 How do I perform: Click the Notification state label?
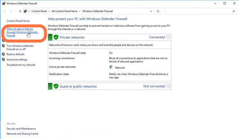(59, 74)
